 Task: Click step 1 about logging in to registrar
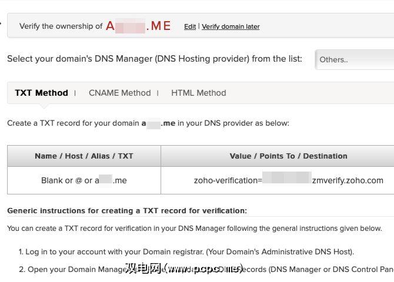[x=186, y=251]
